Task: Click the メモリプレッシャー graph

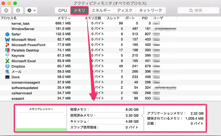Action: tap(41, 118)
